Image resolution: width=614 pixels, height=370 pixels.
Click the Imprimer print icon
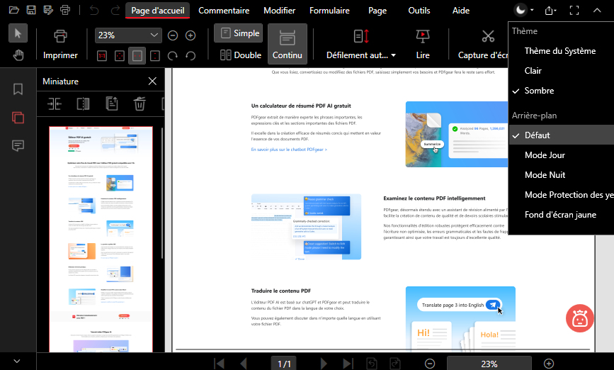[60, 36]
